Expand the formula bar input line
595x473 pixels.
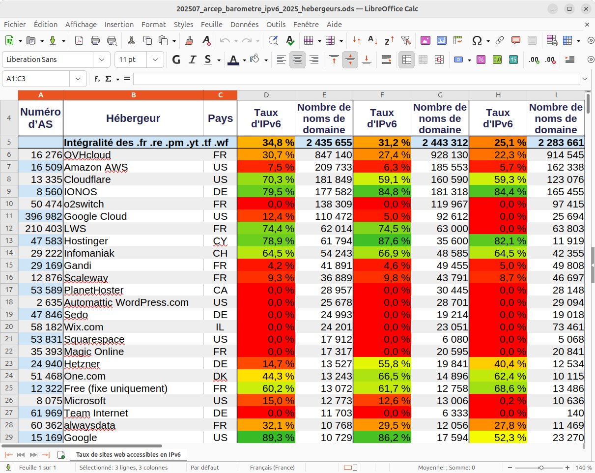(x=584, y=79)
